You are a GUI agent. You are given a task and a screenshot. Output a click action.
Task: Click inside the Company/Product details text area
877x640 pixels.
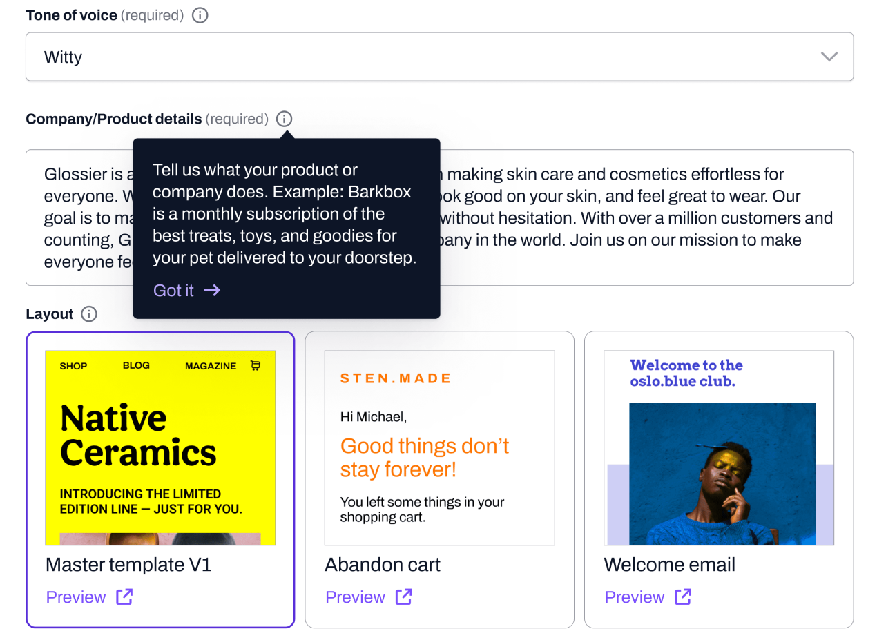(x=439, y=217)
